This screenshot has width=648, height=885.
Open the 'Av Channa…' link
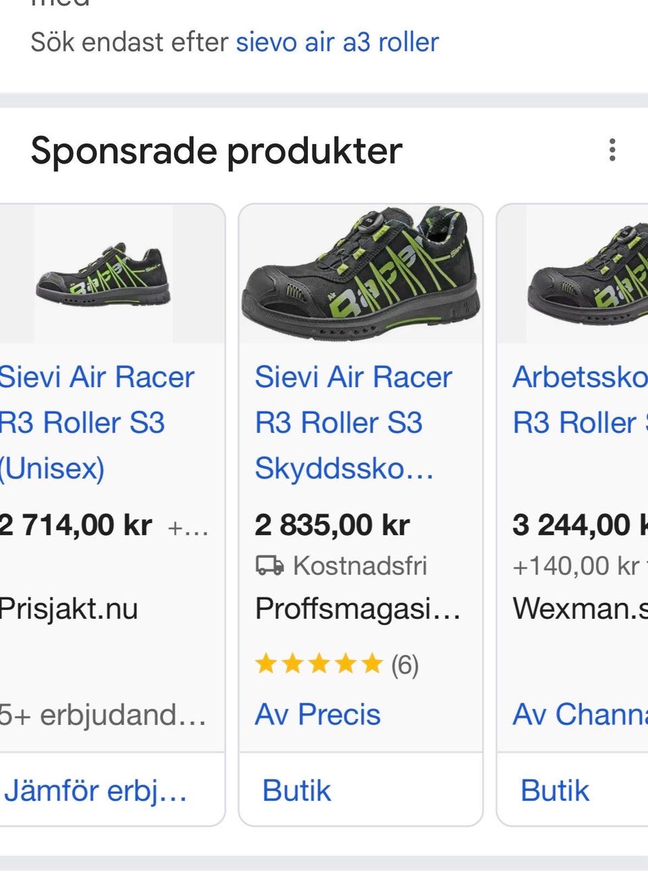579,715
